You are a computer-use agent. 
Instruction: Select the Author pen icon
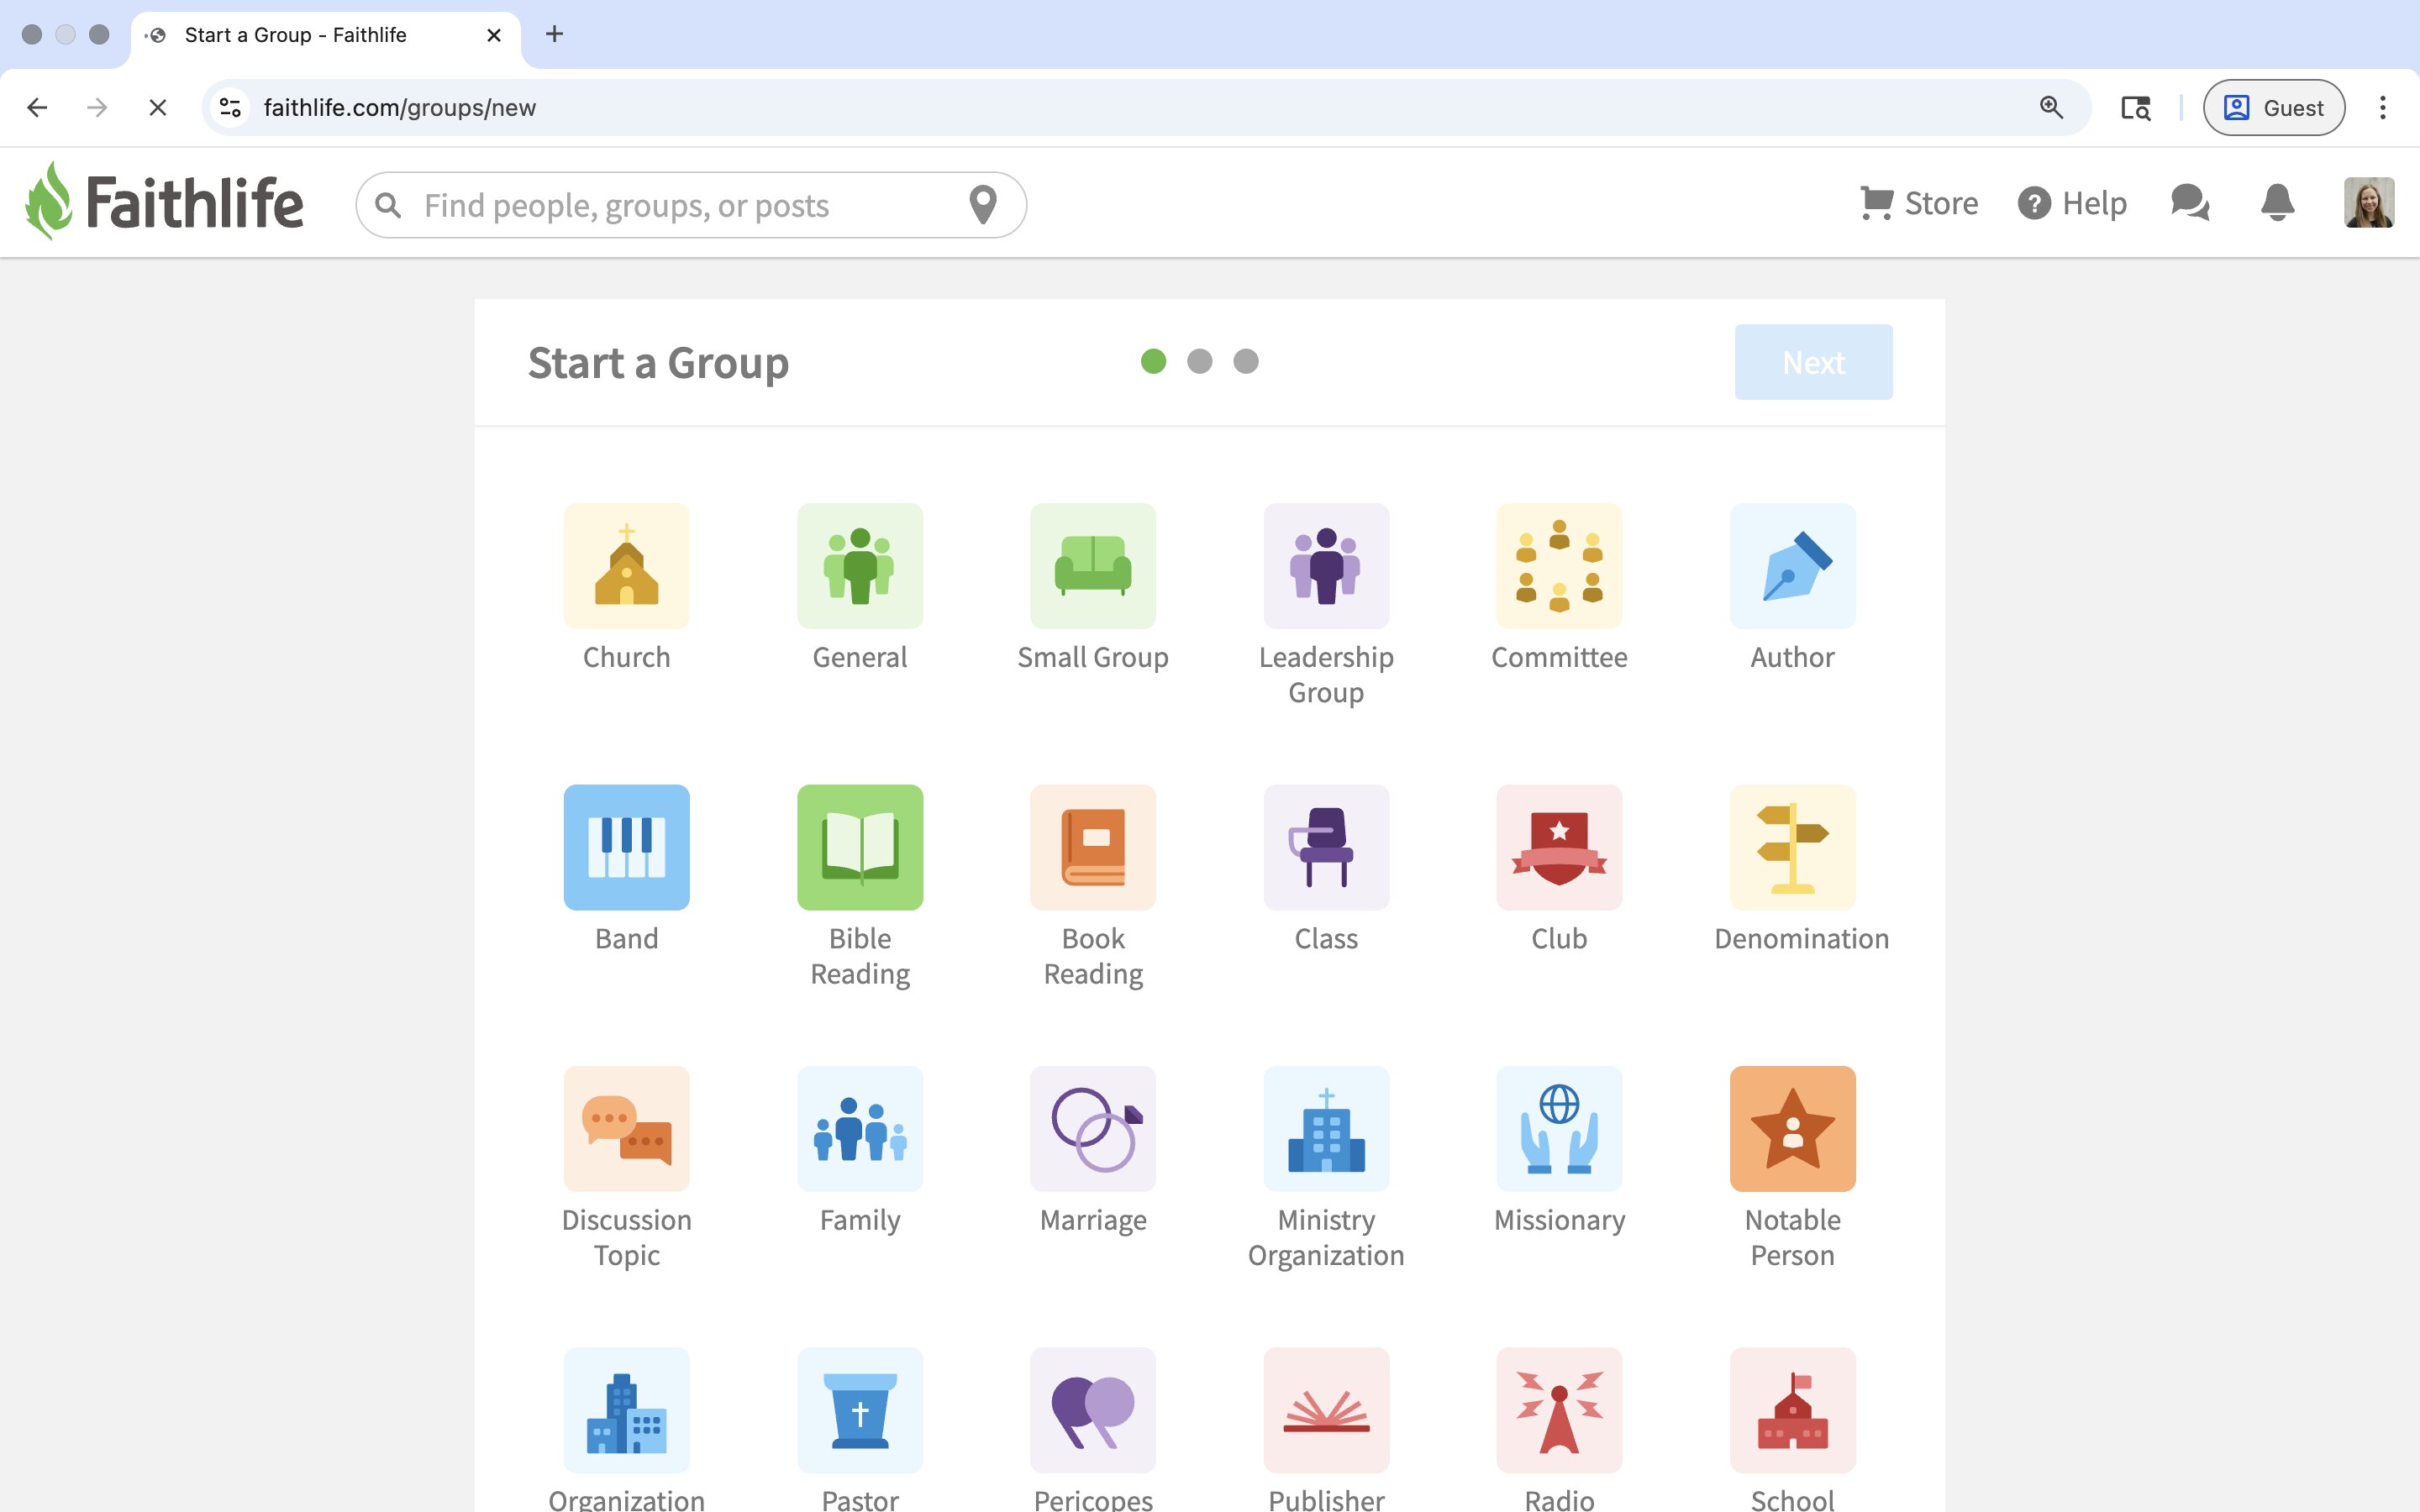click(1793, 566)
